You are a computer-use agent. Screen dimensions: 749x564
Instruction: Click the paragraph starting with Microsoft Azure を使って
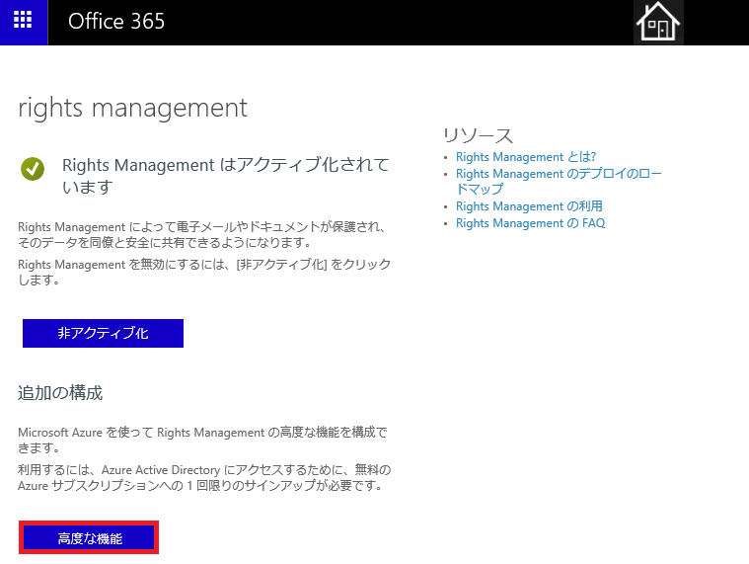(202, 440)
